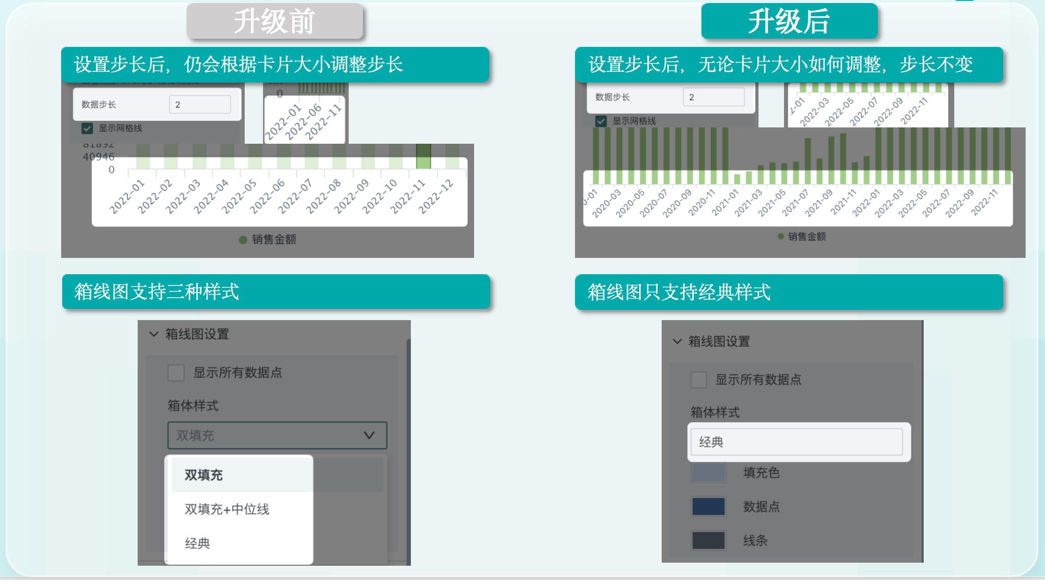This screenshot has width=1045, height=580.
Task: Collapse 箱线图设置 section in right panel
Action: click(677, 341)
